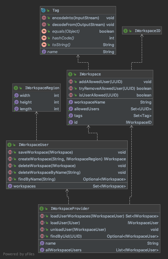Click the property icon of Tag name
168x259 pixels.
coord(44,52)
